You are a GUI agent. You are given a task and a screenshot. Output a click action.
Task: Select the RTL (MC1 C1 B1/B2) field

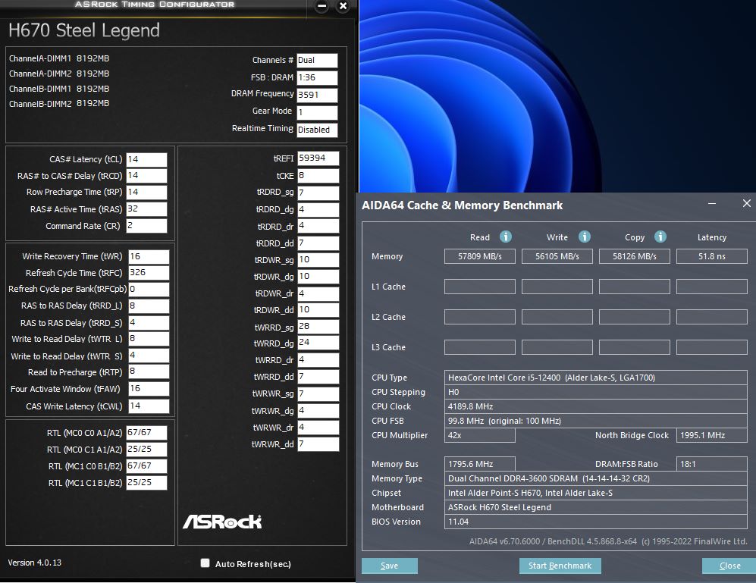tap(146, 483)
